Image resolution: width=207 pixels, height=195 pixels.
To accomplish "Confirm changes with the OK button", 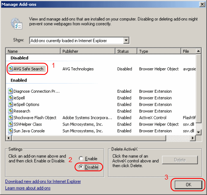I will coord(188,185).
